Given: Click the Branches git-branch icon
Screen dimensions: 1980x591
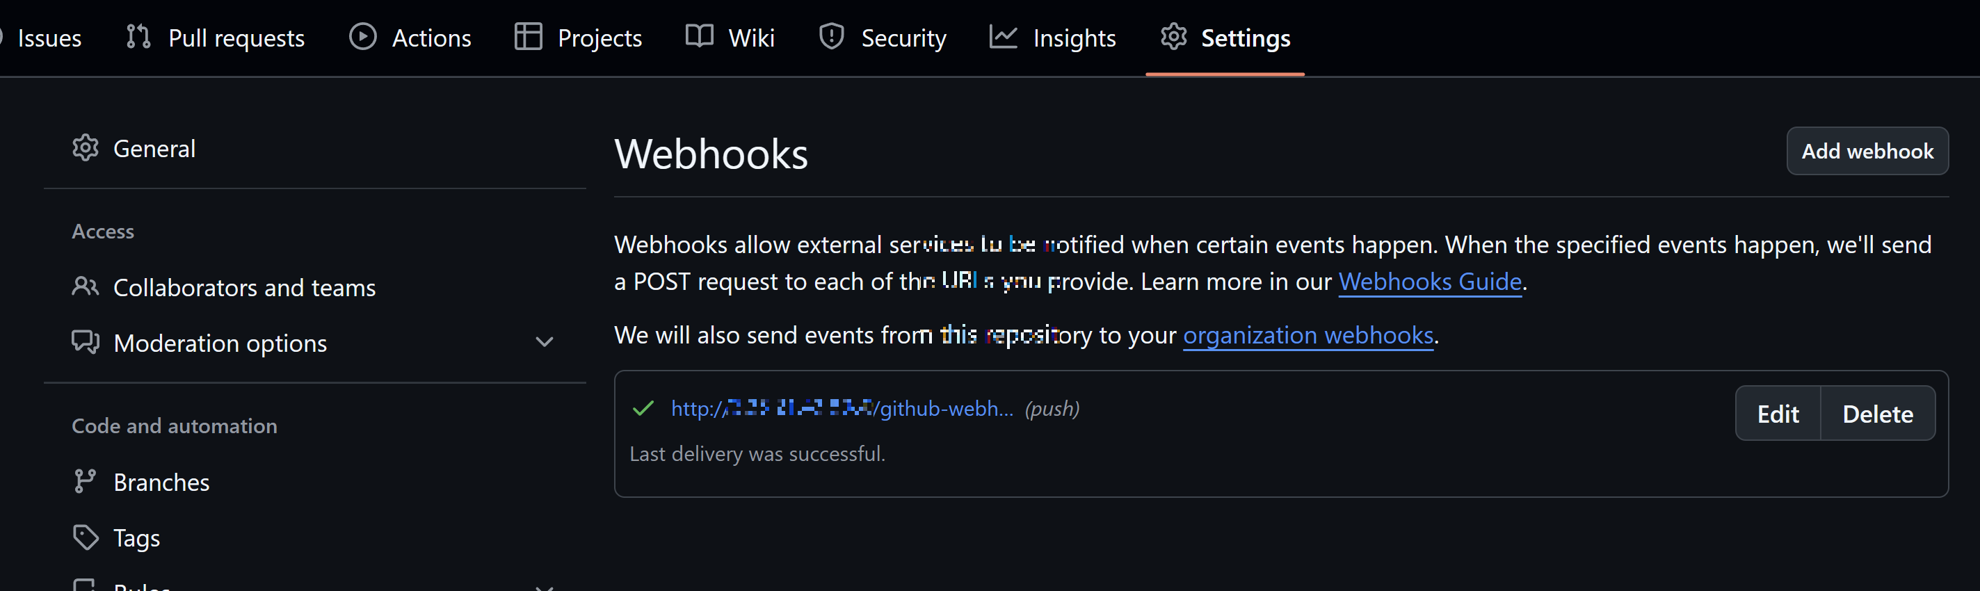Looking at the screenshot, I should coord(85,481).
